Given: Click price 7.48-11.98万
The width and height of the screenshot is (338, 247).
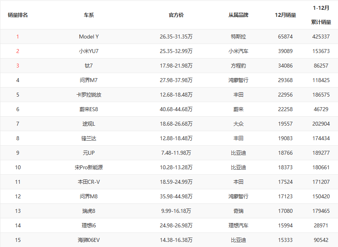Looking at the screenshot, I should point(176,153).
